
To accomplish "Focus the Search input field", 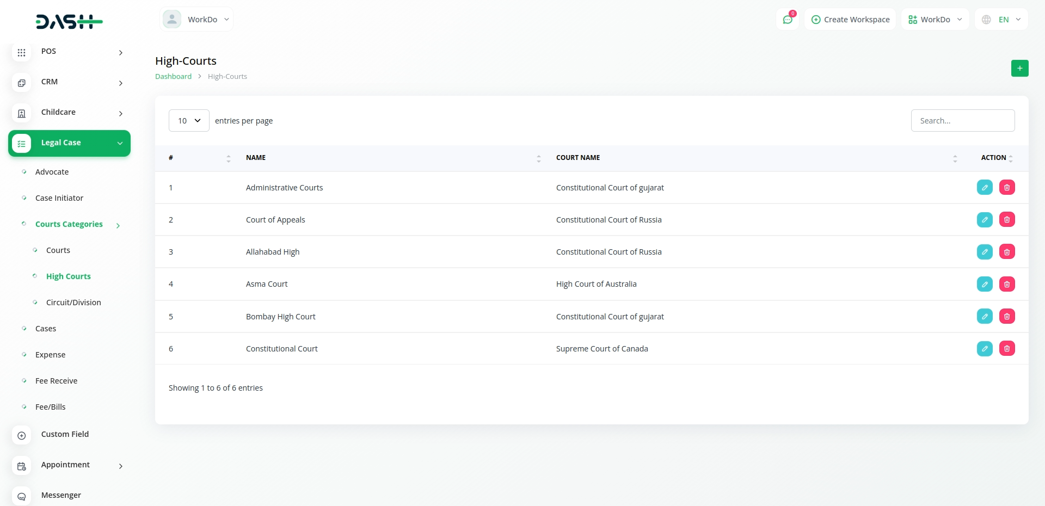I will click(962, 121).
